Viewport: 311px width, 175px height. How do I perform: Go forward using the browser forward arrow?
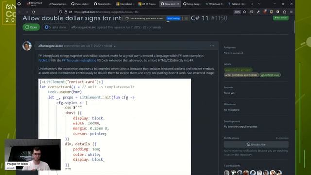point(27,12)
